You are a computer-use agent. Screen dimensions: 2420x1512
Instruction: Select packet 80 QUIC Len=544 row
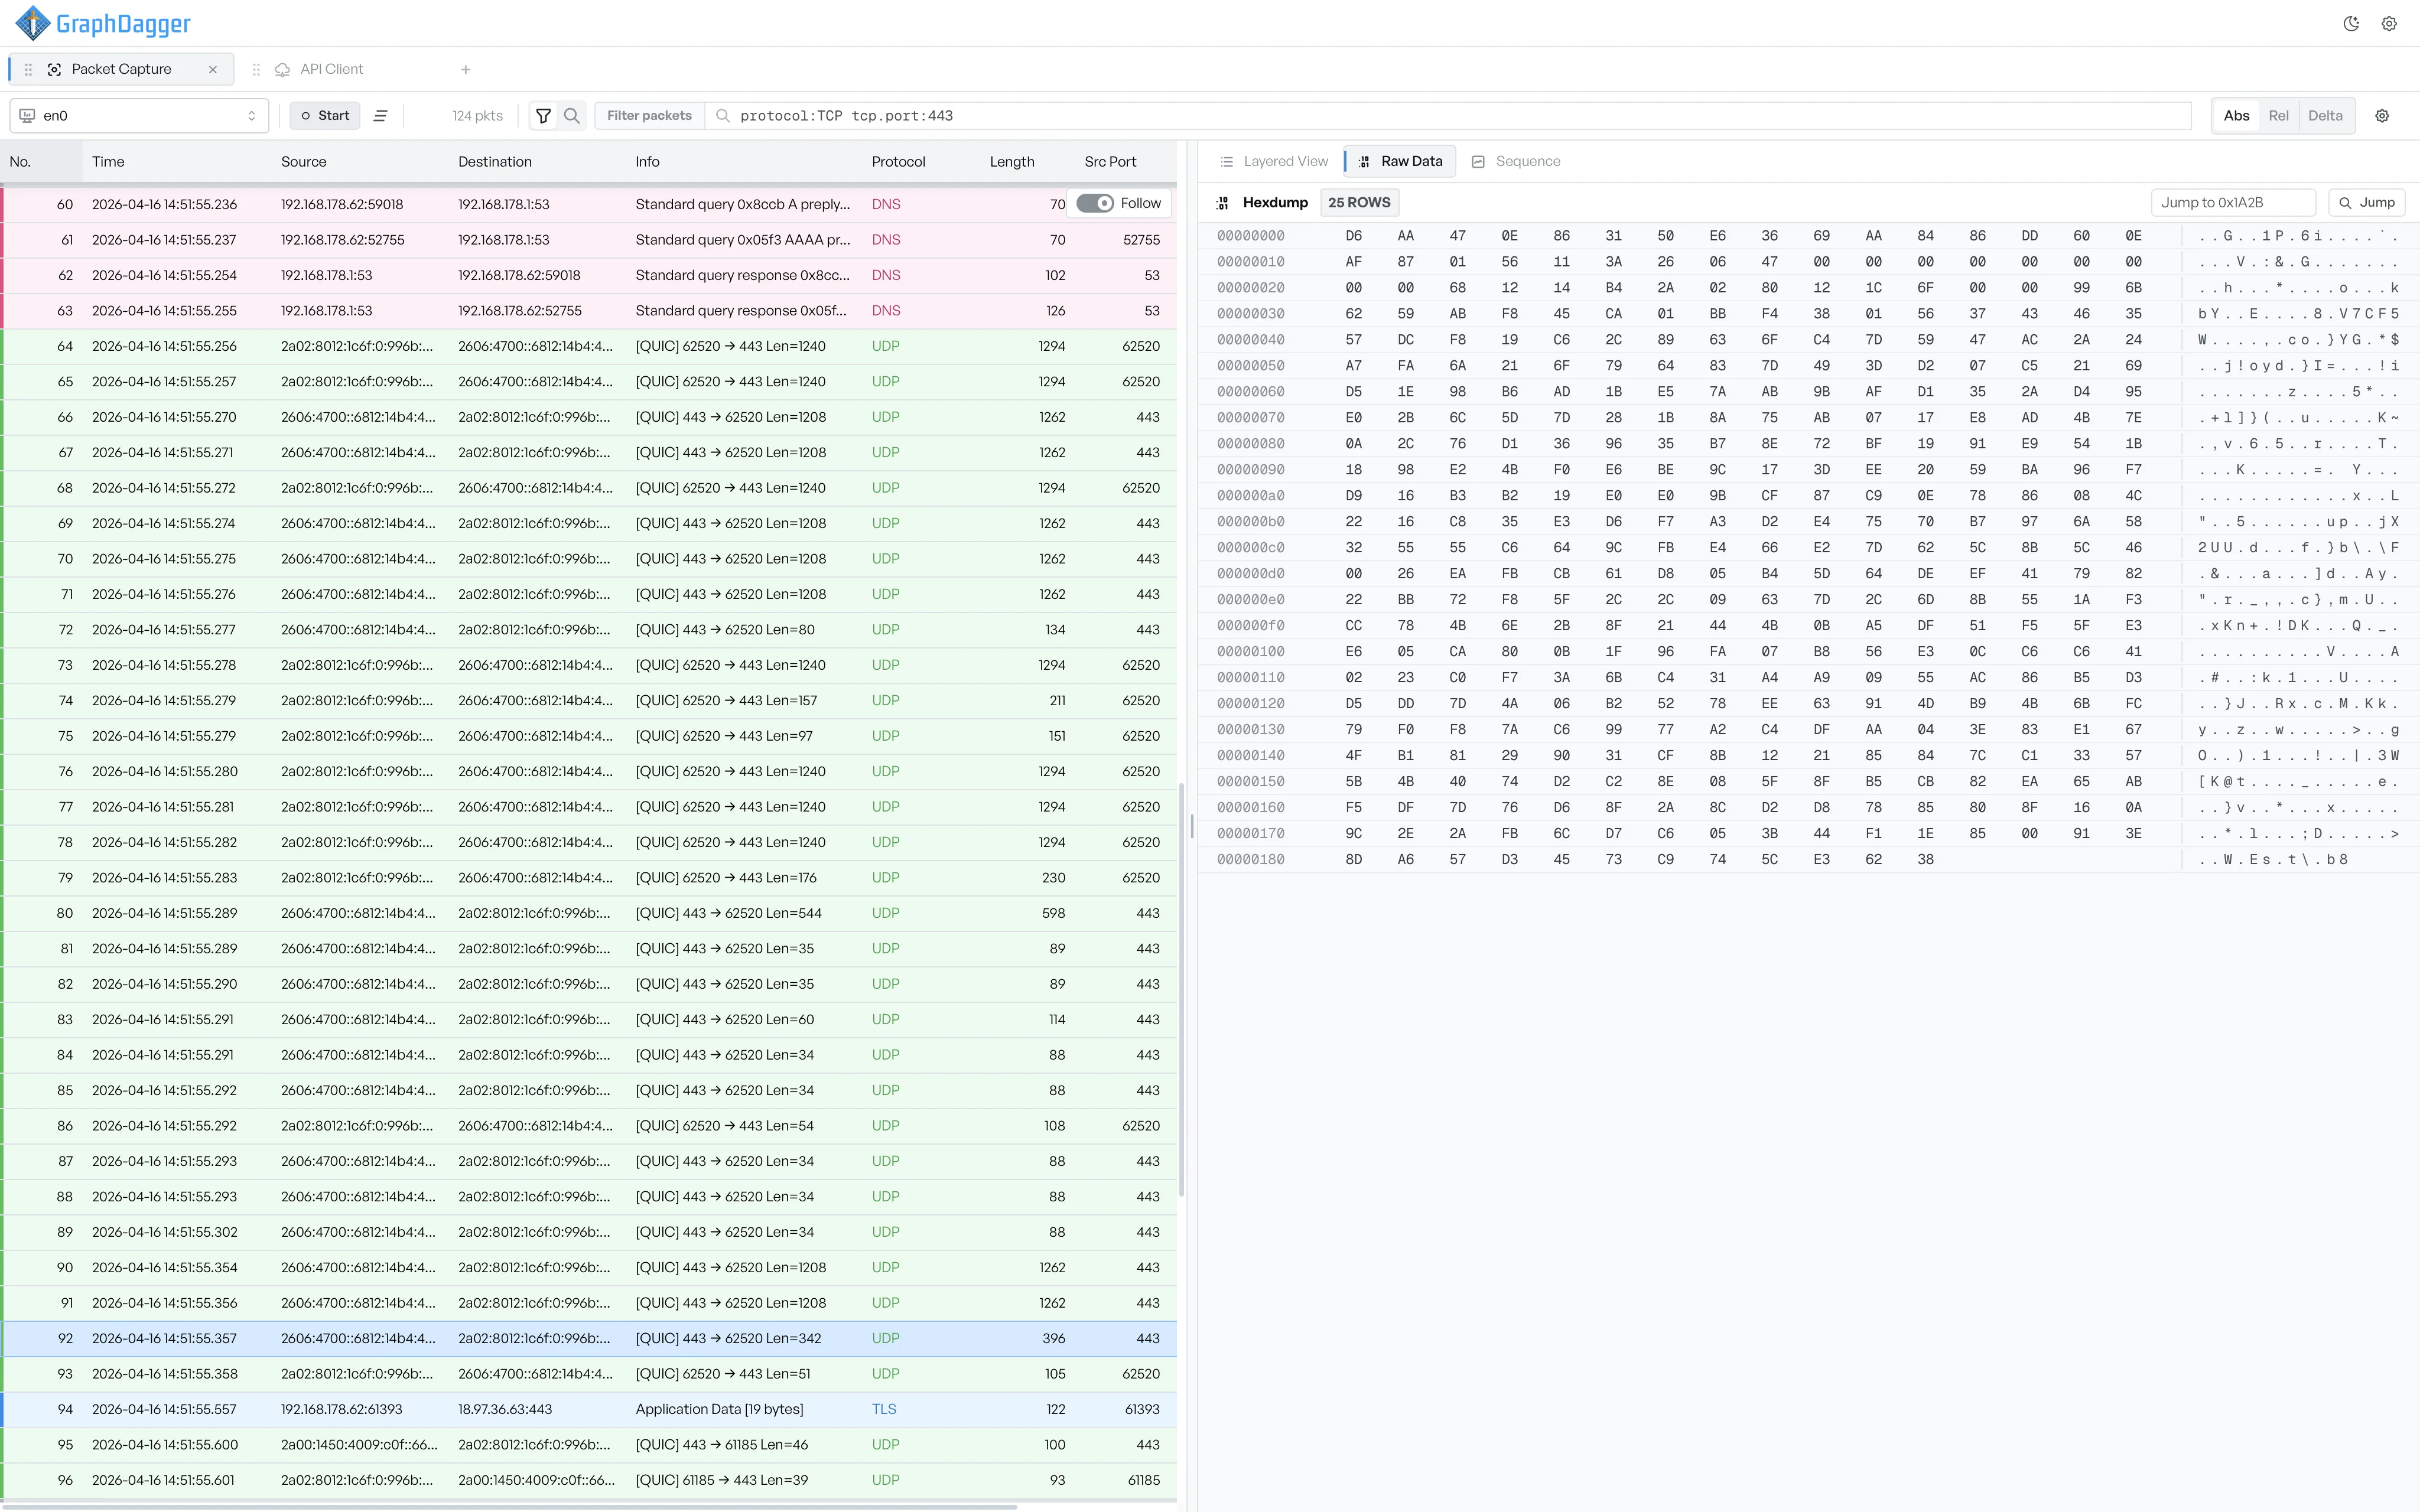(x=588, y=913)
